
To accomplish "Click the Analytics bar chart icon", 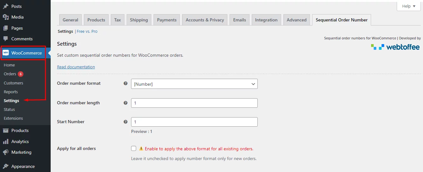I will click(x=6, y=141).
